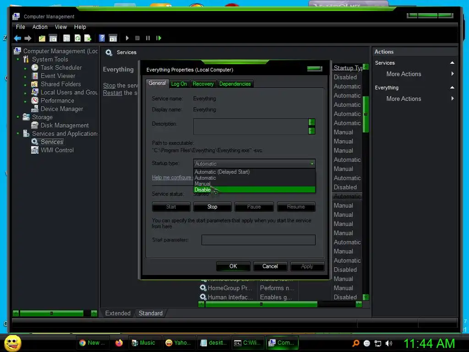This screenshot has height=352, width=469.
Task: Select Disk Management in the tree
Action: point(65,126)
